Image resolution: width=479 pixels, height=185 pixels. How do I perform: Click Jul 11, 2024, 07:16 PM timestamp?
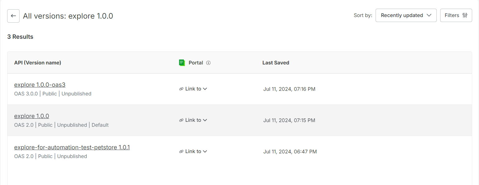[289, 89]
